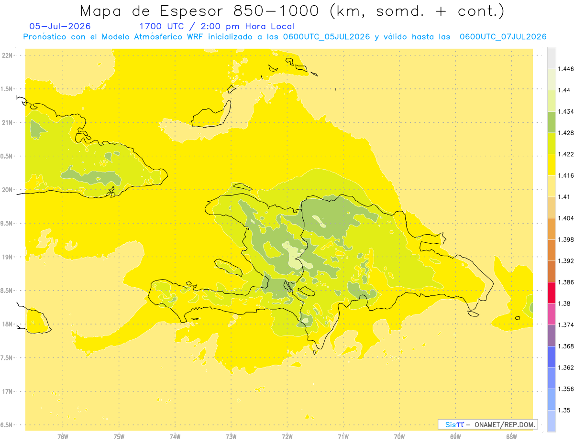Click the legend value 1.428
Viewport: 574px width, 443px height.
point(566,133)
